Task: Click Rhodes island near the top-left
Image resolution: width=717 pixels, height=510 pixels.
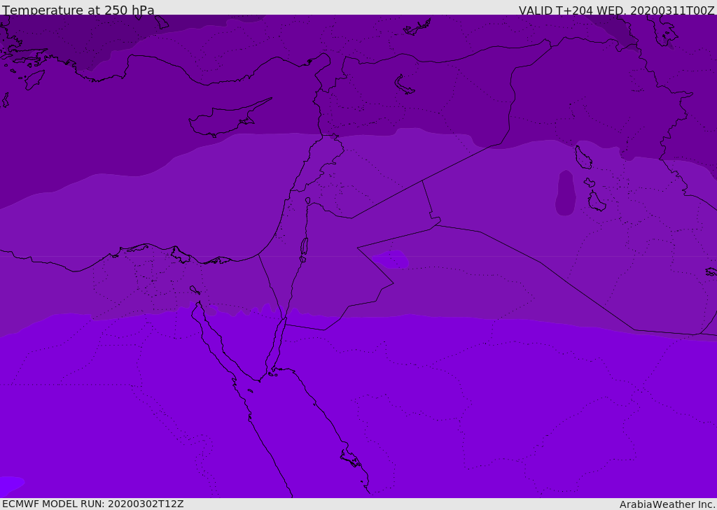Action: coord(34,79)
